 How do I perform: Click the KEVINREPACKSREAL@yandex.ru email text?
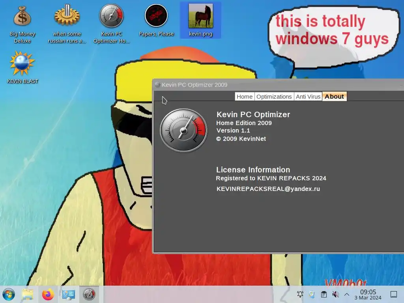click(x=268, y=189)
